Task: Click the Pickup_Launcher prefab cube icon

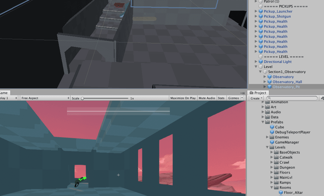Action: (261, 11)
